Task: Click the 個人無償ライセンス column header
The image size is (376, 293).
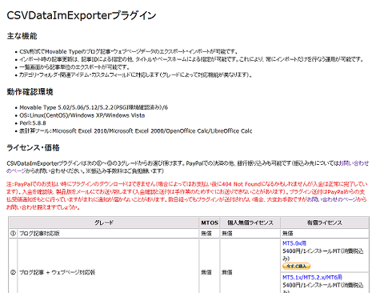Action: pyautogui.click(x=250, y=223)
